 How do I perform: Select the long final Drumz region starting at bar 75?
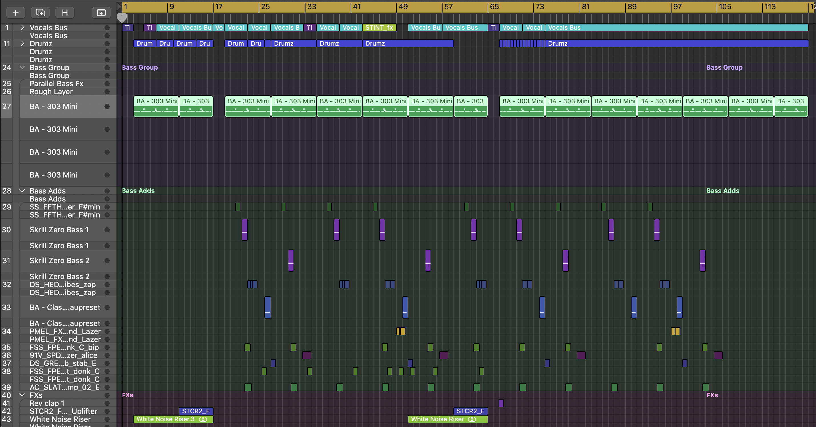677,43
